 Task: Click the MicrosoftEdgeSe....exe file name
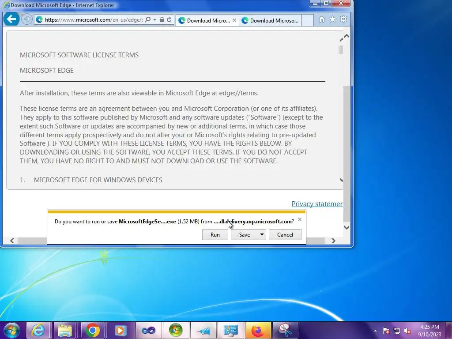pyautogui.click(x=147, y=222)
